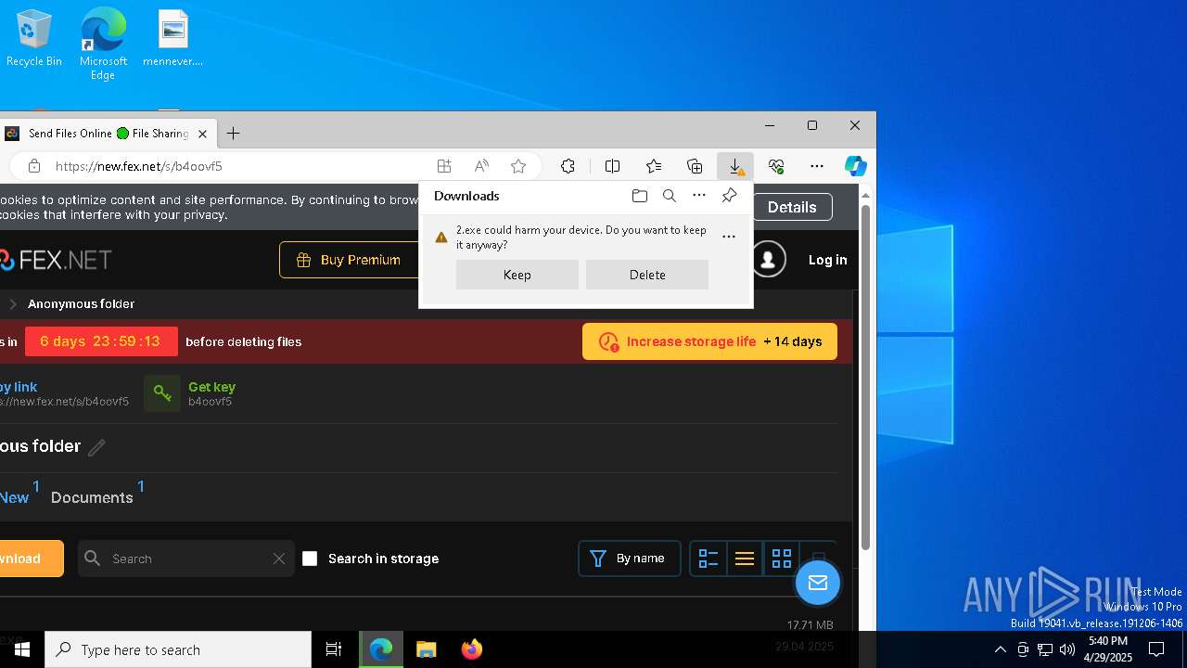Enable Search in storage checkbox
1187x668 pixels.
[310, 559]
